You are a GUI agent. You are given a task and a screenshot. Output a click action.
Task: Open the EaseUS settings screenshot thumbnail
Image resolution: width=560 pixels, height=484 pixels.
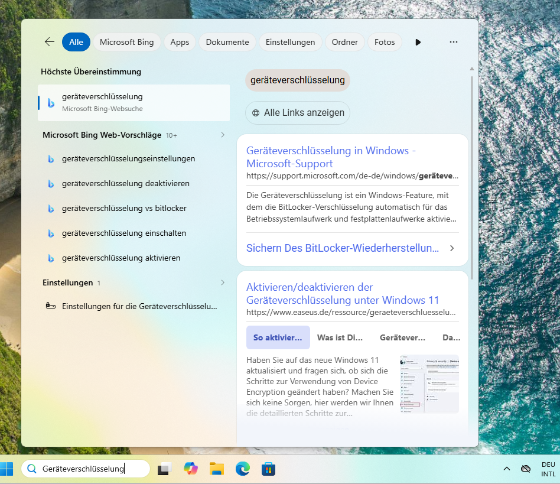coord(429,384)
